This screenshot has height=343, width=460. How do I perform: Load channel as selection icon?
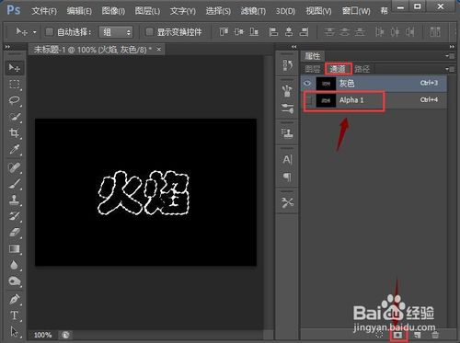click(380, 335)
